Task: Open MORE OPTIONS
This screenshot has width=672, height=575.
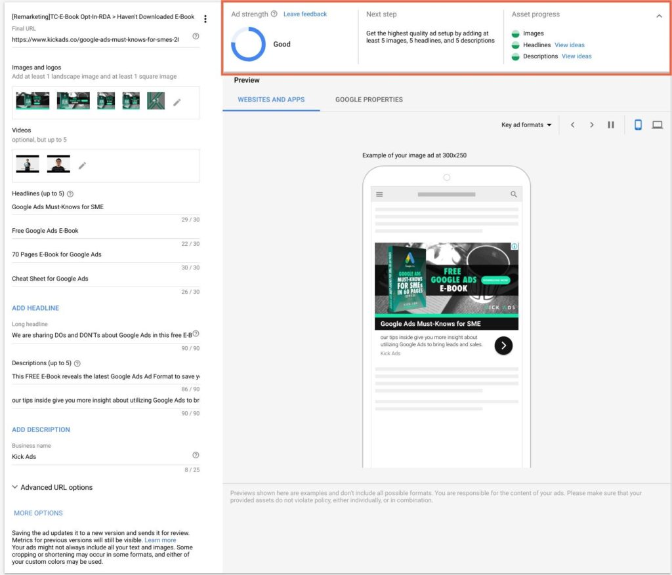Action: tap(38, 513)
